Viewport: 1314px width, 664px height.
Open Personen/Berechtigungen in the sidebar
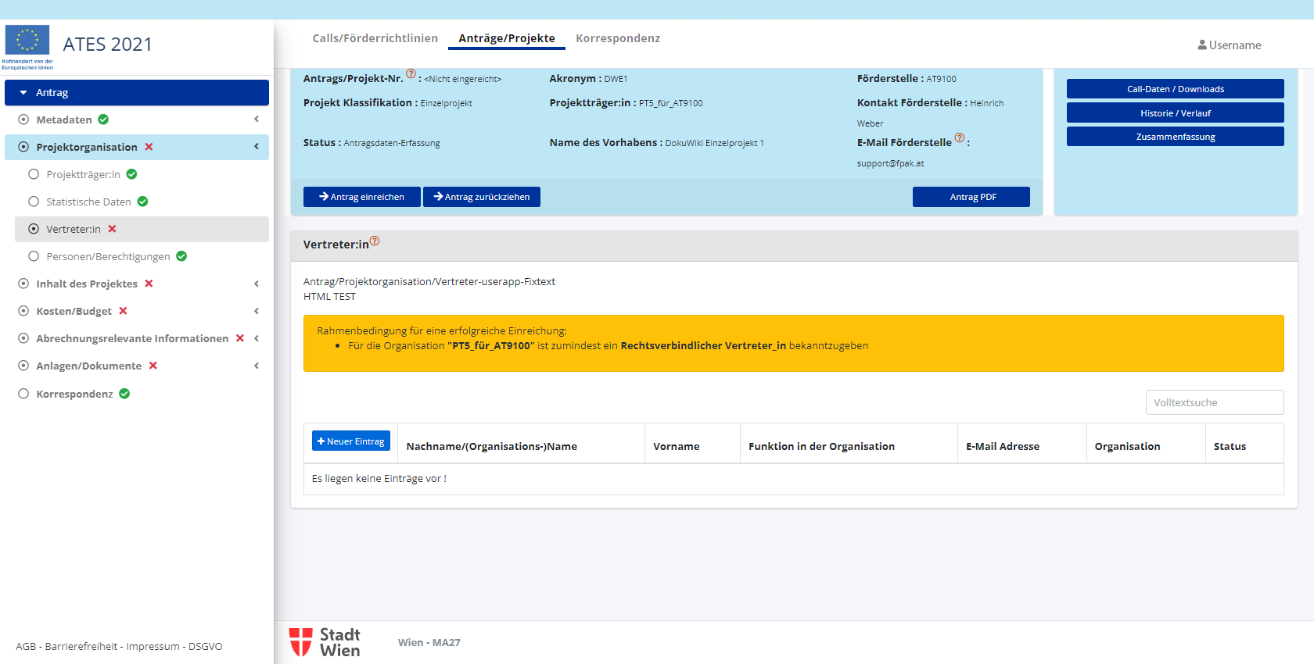(108, 256)
